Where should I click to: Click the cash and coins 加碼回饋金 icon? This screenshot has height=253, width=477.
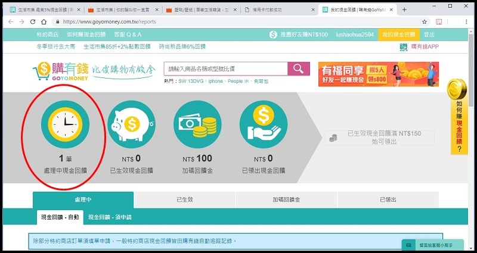point(196,124)
